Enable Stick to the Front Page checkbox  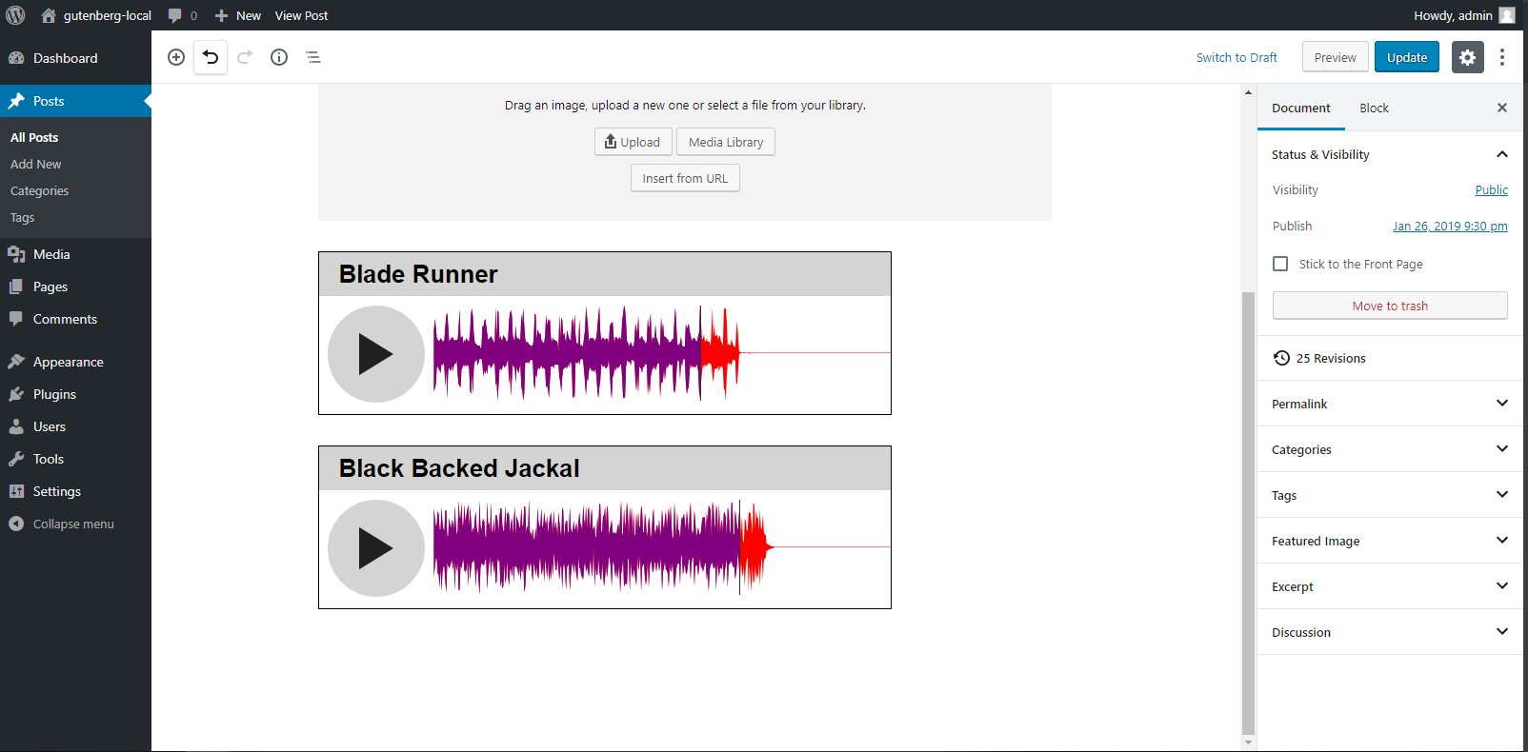(x=1280, y=264)
